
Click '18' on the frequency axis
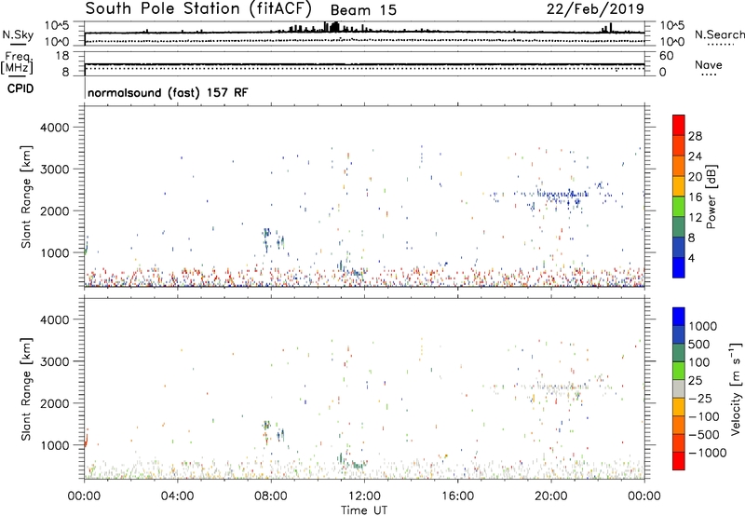tap(62, 56)
